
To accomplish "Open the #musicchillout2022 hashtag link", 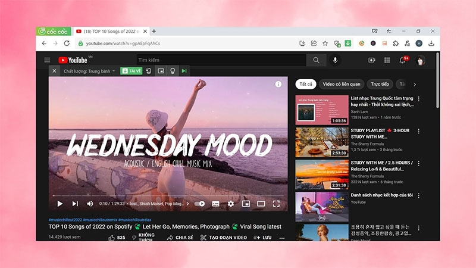I will tap(65, 220).
